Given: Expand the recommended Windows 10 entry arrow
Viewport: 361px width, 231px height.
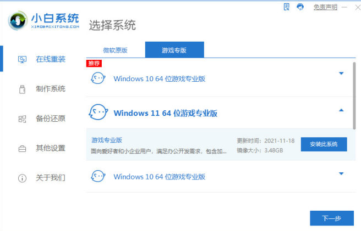Looking at the screenshot, I should (341, 74).
